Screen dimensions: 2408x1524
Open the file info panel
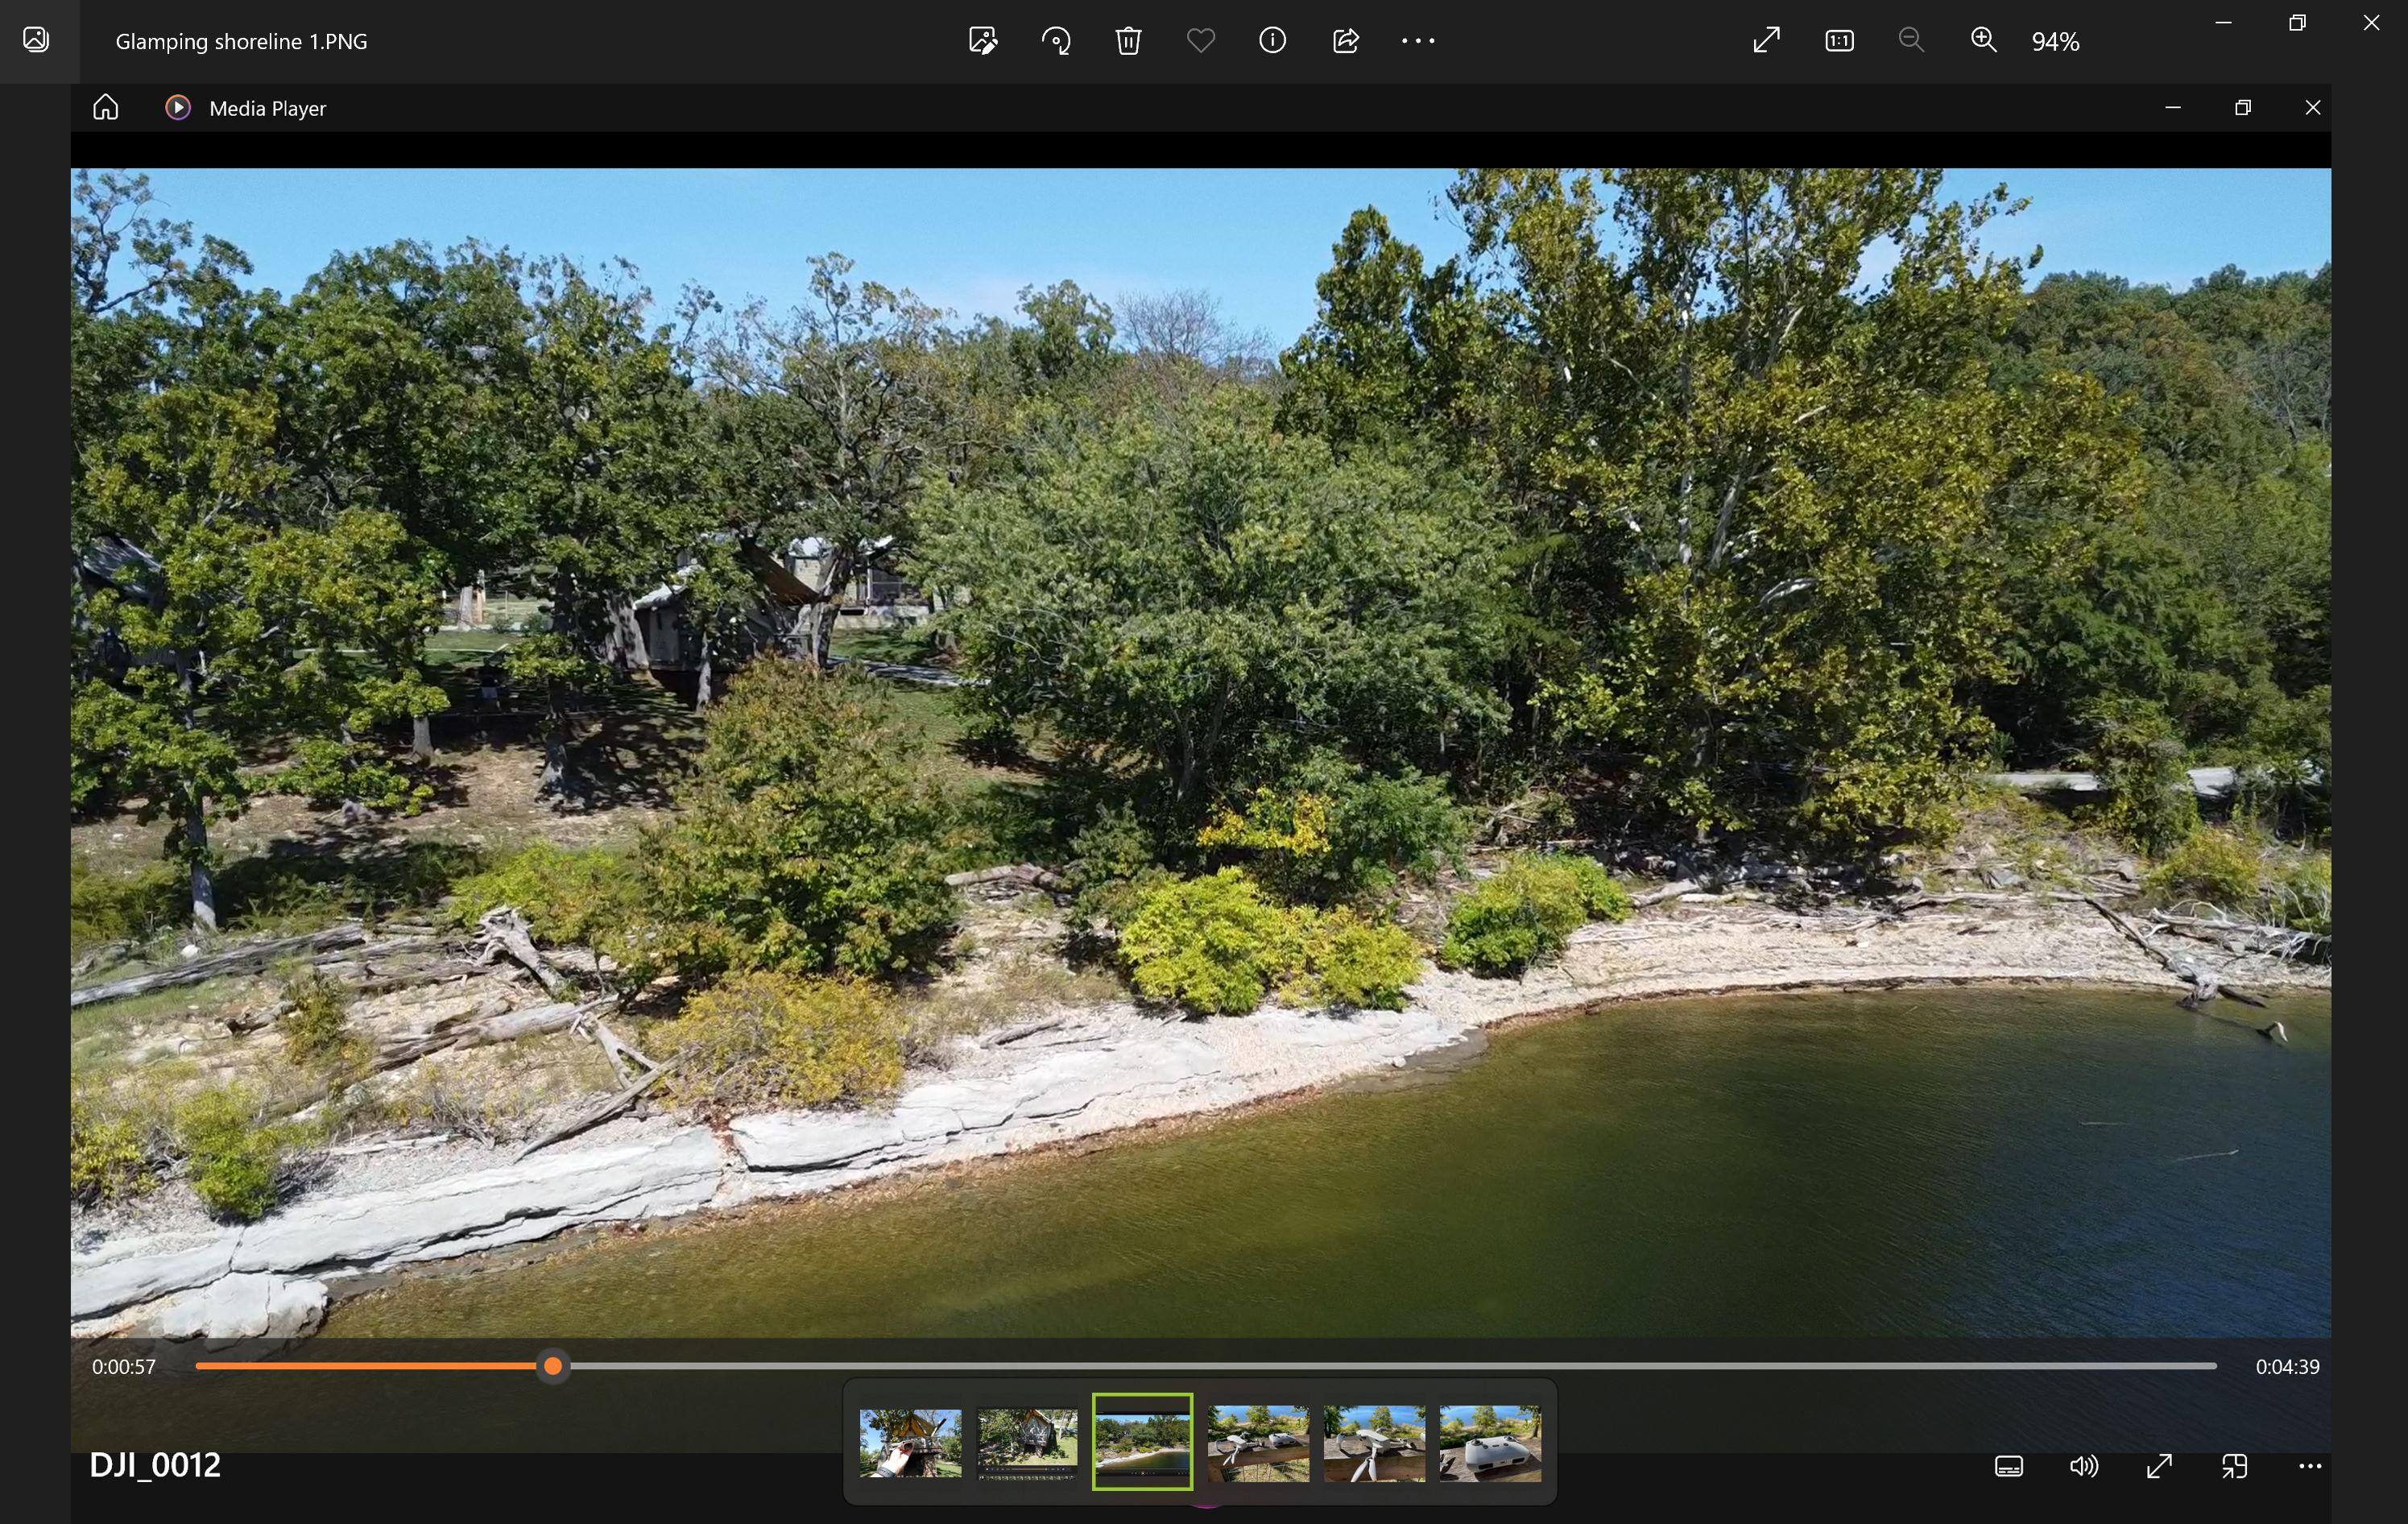(x=1272, y=41)
